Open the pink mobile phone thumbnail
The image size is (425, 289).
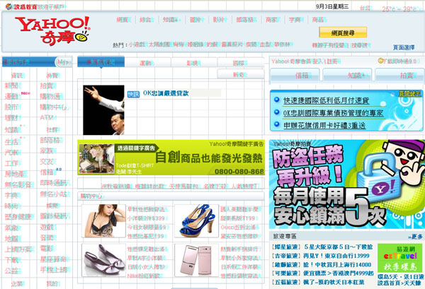[196, 260]
